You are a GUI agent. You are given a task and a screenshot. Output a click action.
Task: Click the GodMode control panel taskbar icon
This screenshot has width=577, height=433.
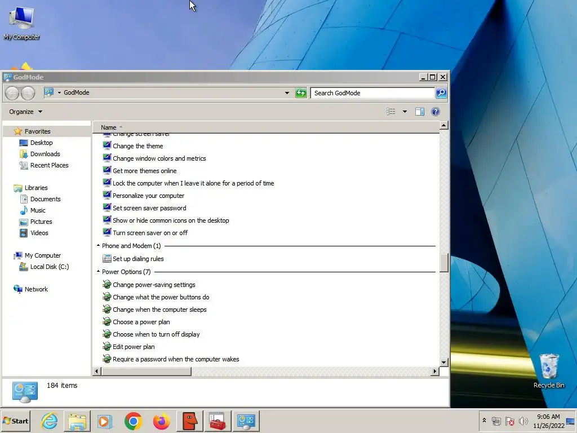246,421
